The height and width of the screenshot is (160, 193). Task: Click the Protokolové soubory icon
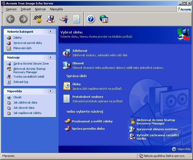(x=67, y=99)
